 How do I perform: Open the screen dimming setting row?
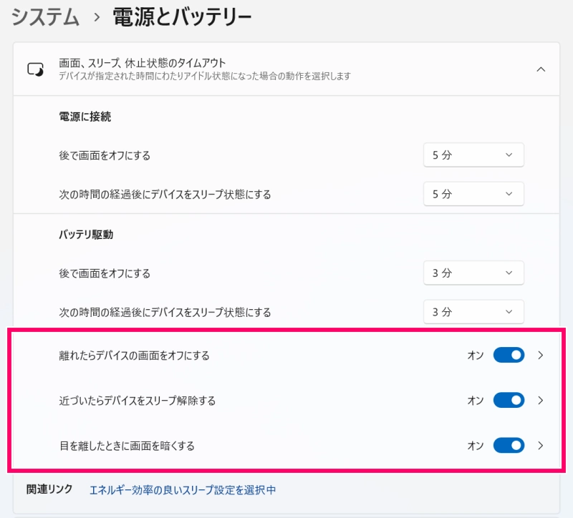tap(286, 445)
